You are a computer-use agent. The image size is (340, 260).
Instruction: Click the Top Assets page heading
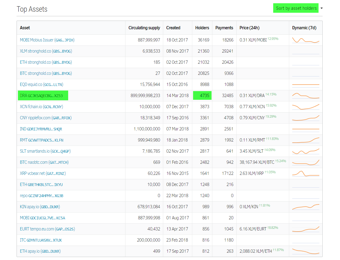coord(32,9)
